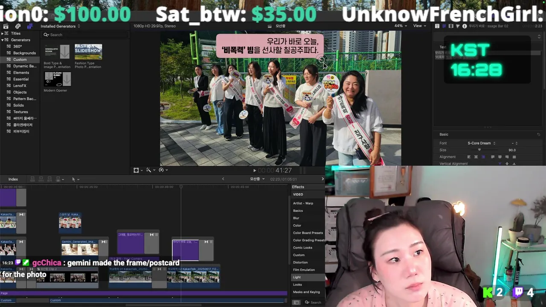Open the Libraries sidebar icon
The height and width of the screenshot is (307, 546).
(x=6, y=26)
